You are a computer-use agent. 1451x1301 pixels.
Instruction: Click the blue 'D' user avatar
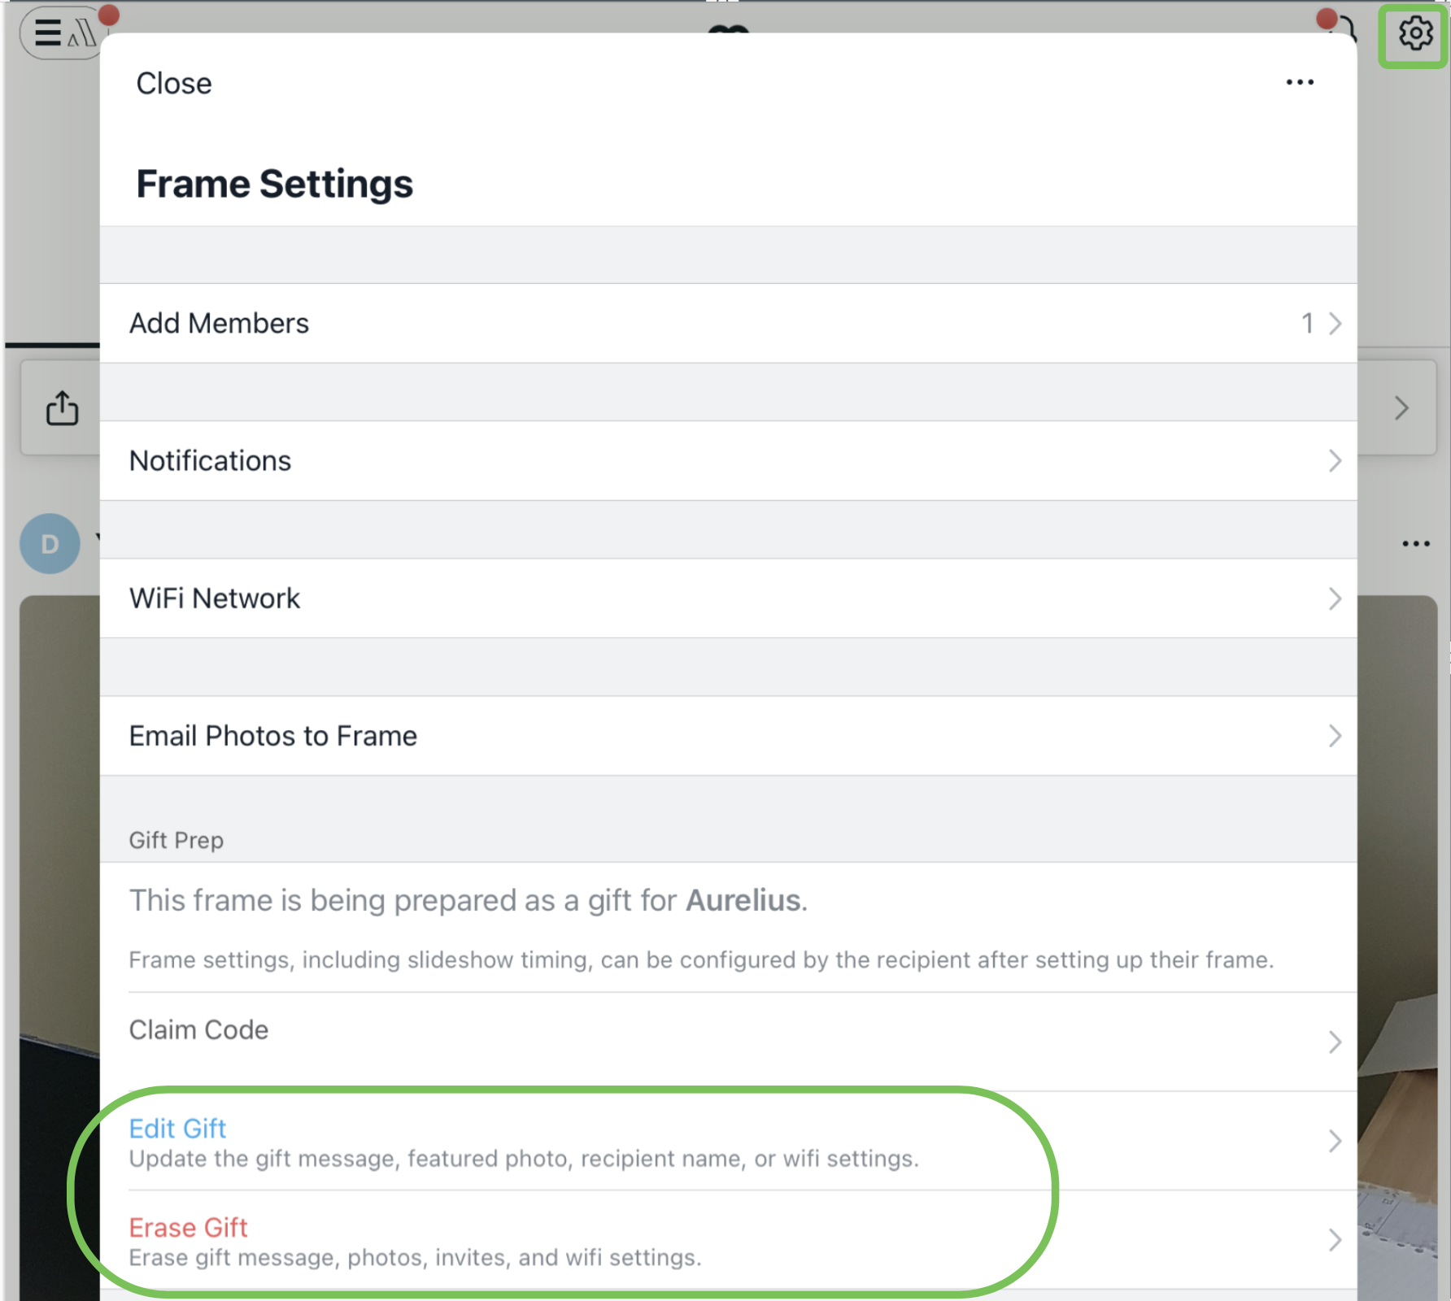pos(50,543)
